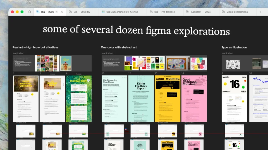The height and width of the screenshot is (150, 268).
Task: Click the home icon in the tab bar
Action: coord(29,12)
